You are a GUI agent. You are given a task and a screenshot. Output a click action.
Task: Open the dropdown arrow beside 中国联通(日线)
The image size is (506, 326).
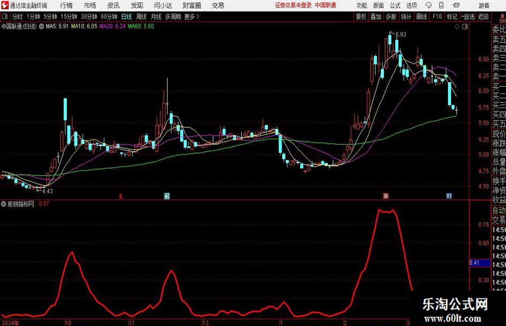tap(41, 26)
